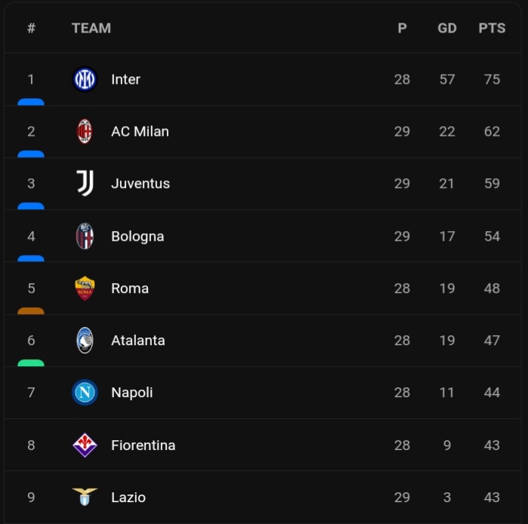This screenshot has width=528, height=524.
Task: Sort table by PTS column header
Action: 492,28
